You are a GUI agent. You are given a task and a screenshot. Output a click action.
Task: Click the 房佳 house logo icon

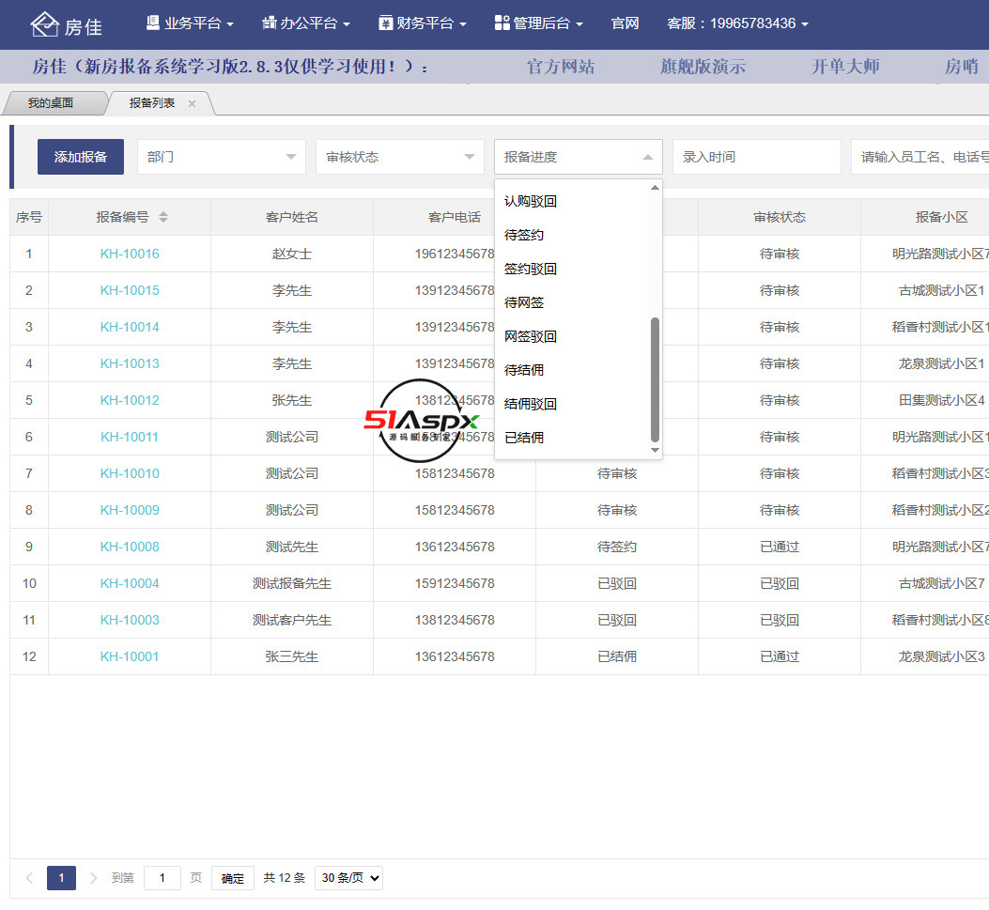(x=44, y=24)
